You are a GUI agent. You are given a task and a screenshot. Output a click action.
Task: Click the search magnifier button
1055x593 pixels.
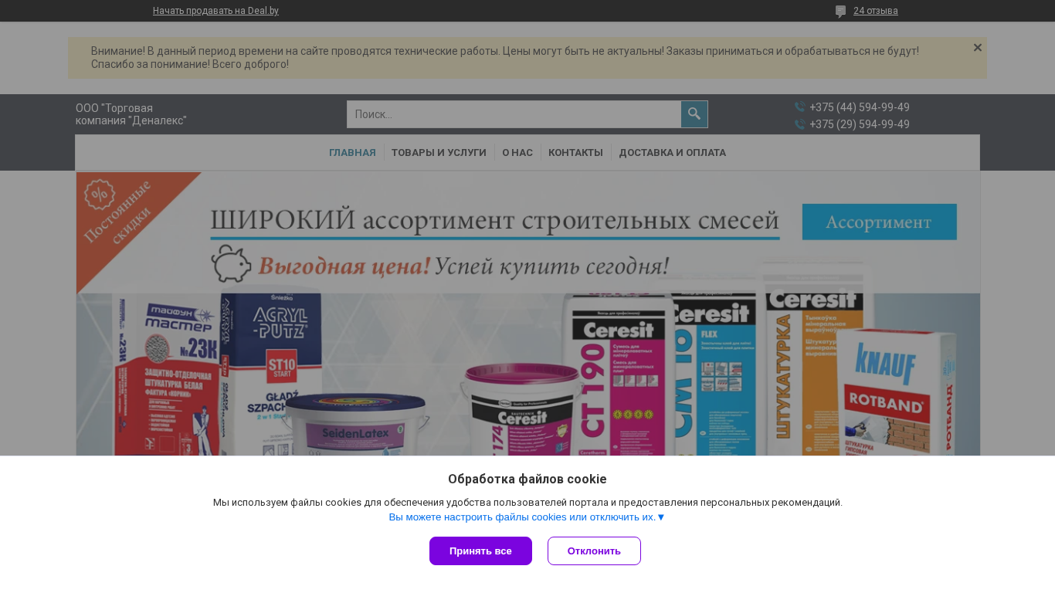[x=694, y=114]
